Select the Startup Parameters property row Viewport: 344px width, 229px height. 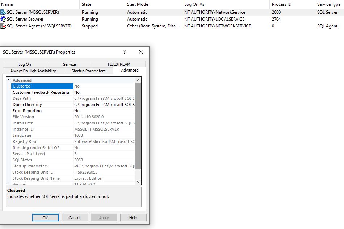click(73, 166)
